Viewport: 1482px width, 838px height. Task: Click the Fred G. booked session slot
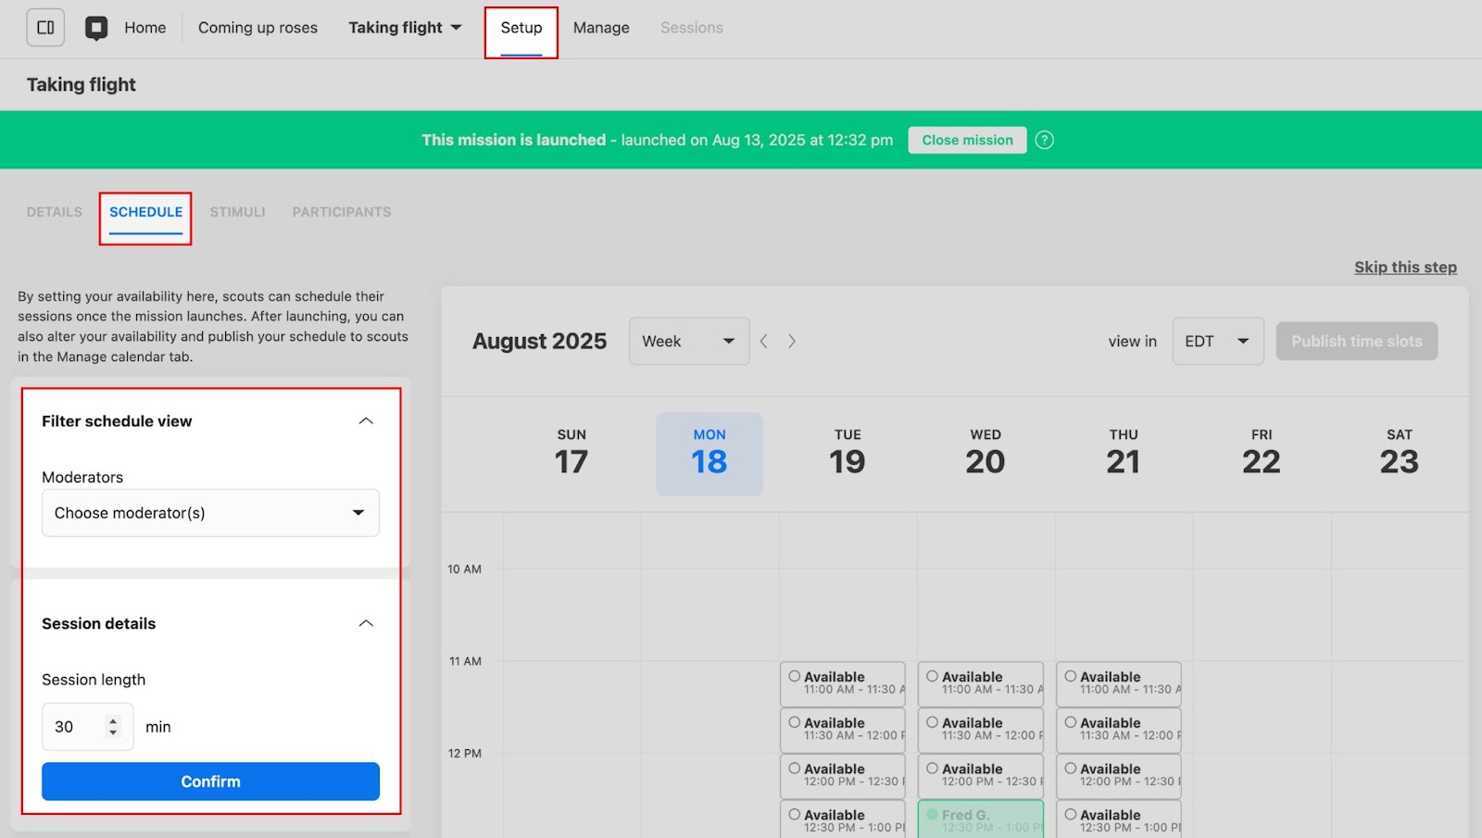click(x=980, y=819)
